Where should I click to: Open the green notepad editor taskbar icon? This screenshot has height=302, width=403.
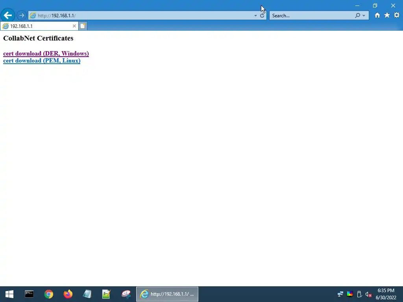[106, 294]
